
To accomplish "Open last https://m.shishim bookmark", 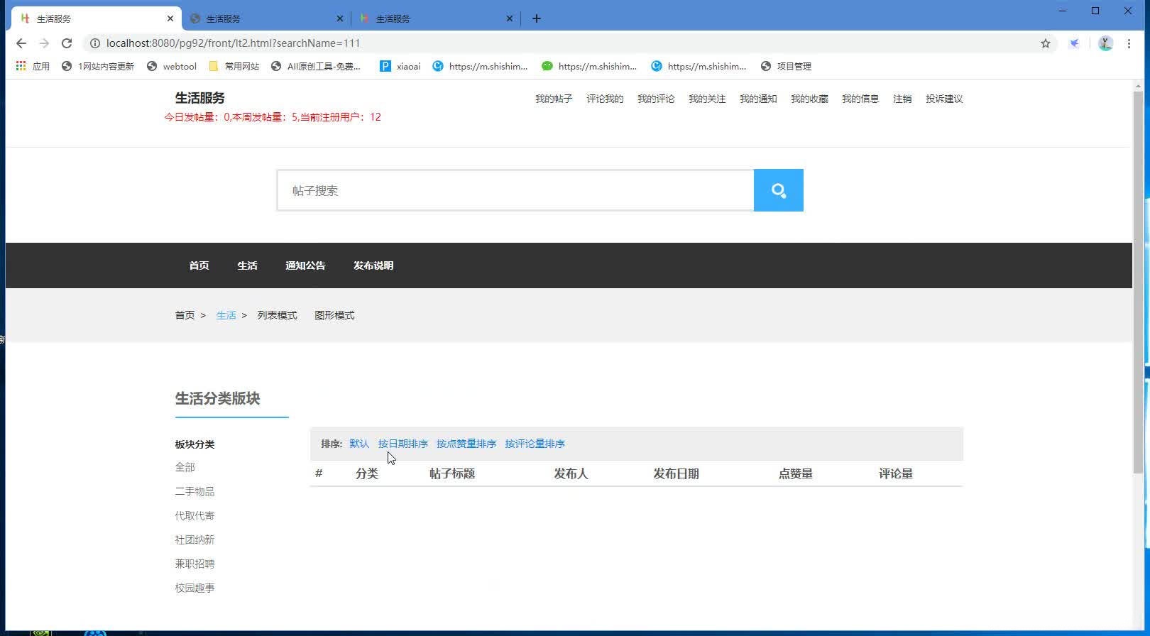I will click(699, 66).
